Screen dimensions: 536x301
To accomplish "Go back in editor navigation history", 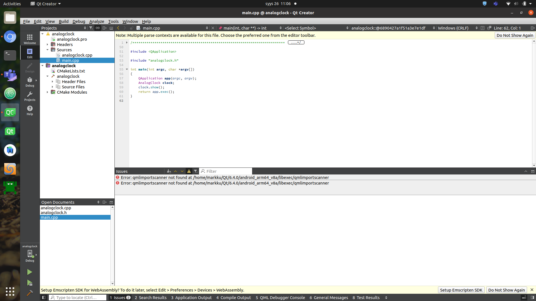I will [x=118, y=28].
